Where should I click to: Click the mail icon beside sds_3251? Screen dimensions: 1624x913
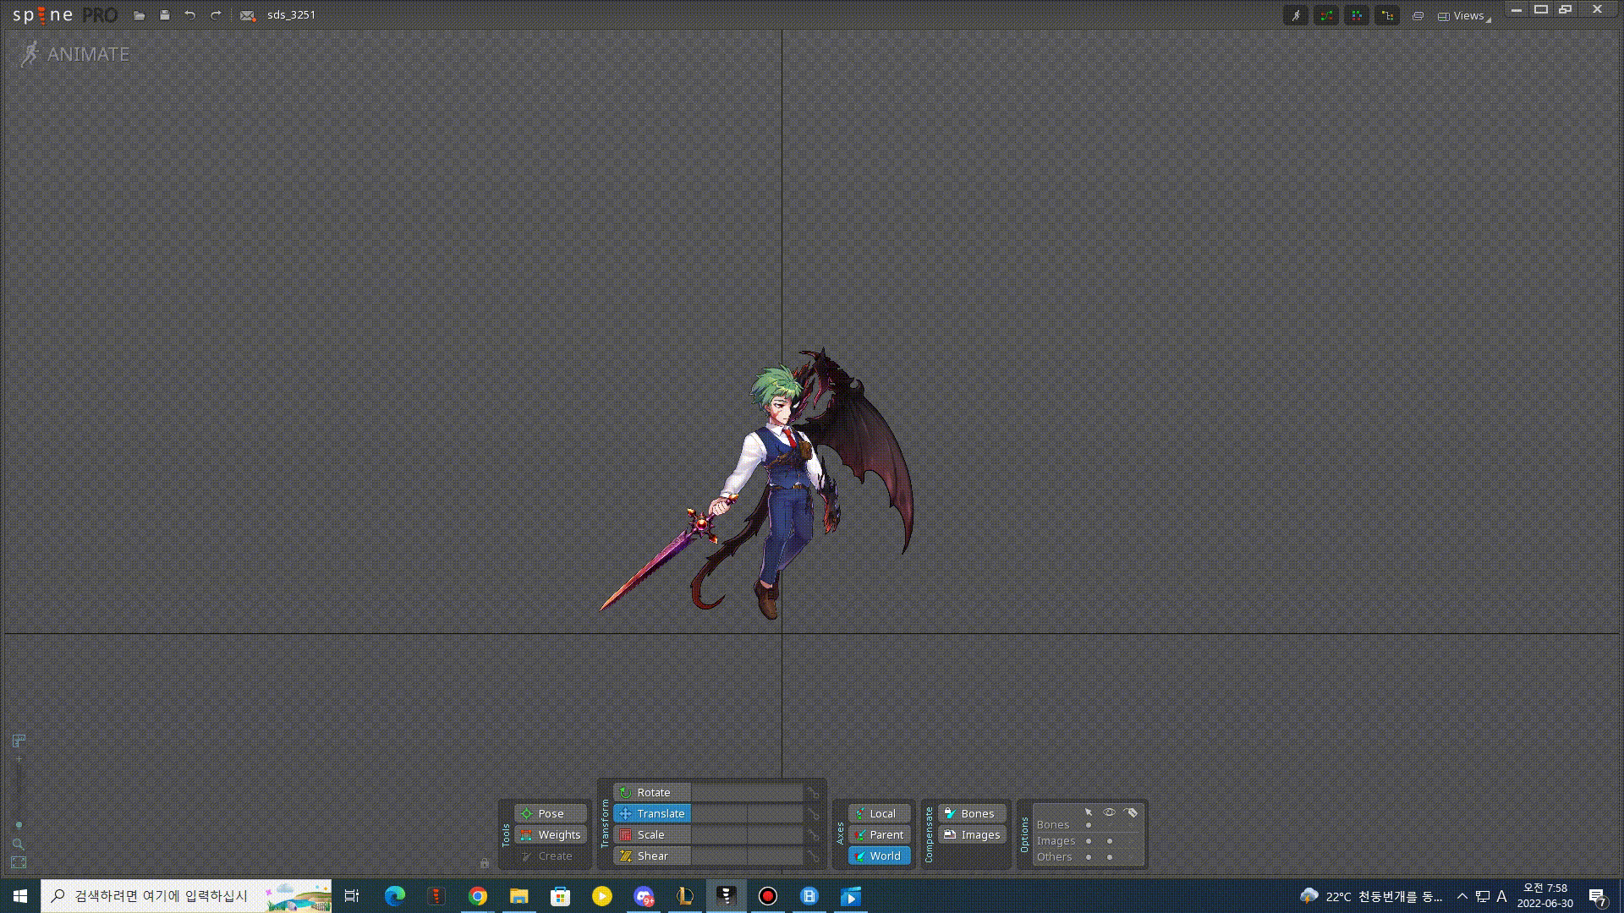tap(247, 15)
